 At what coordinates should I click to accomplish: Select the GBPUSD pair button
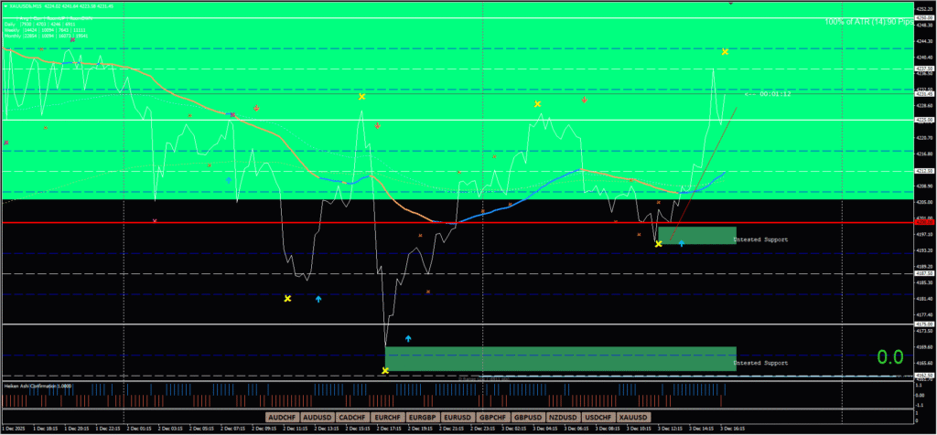click(529, 417)
